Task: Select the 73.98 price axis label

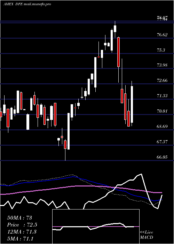Action: tap(162, 65)
